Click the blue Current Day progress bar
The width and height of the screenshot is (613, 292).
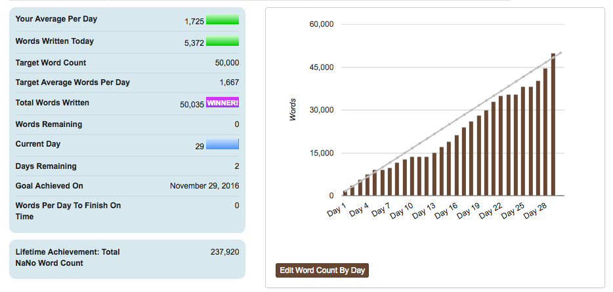point(222,145)
